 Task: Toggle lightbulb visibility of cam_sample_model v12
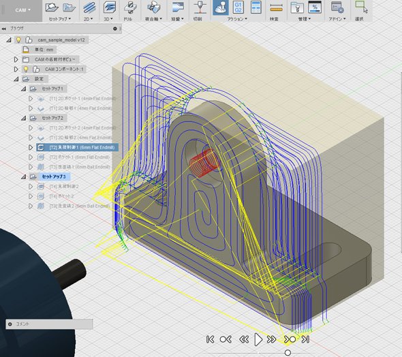[x=18, y=40]
